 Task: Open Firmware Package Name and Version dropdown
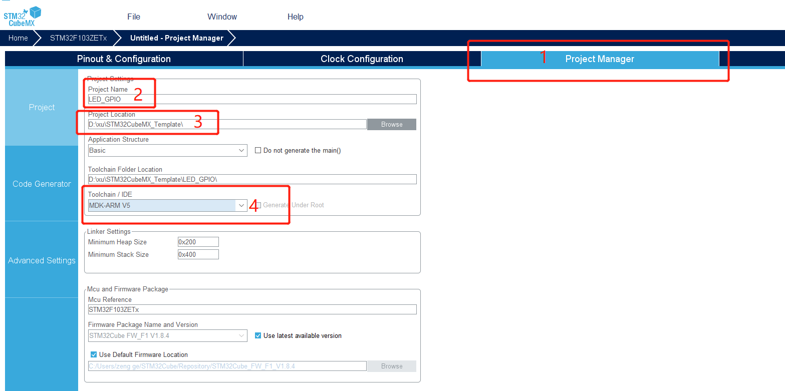[167, 335]
